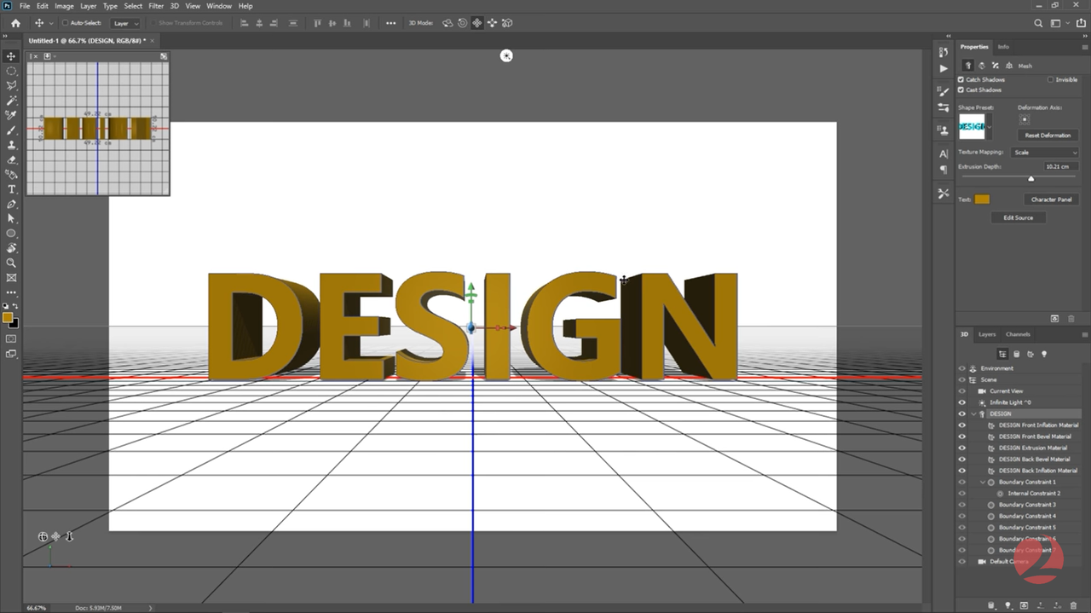Switch to the Channels tab
Image resolution: width=1091 pixels, height=613 pixels.
1018,334
